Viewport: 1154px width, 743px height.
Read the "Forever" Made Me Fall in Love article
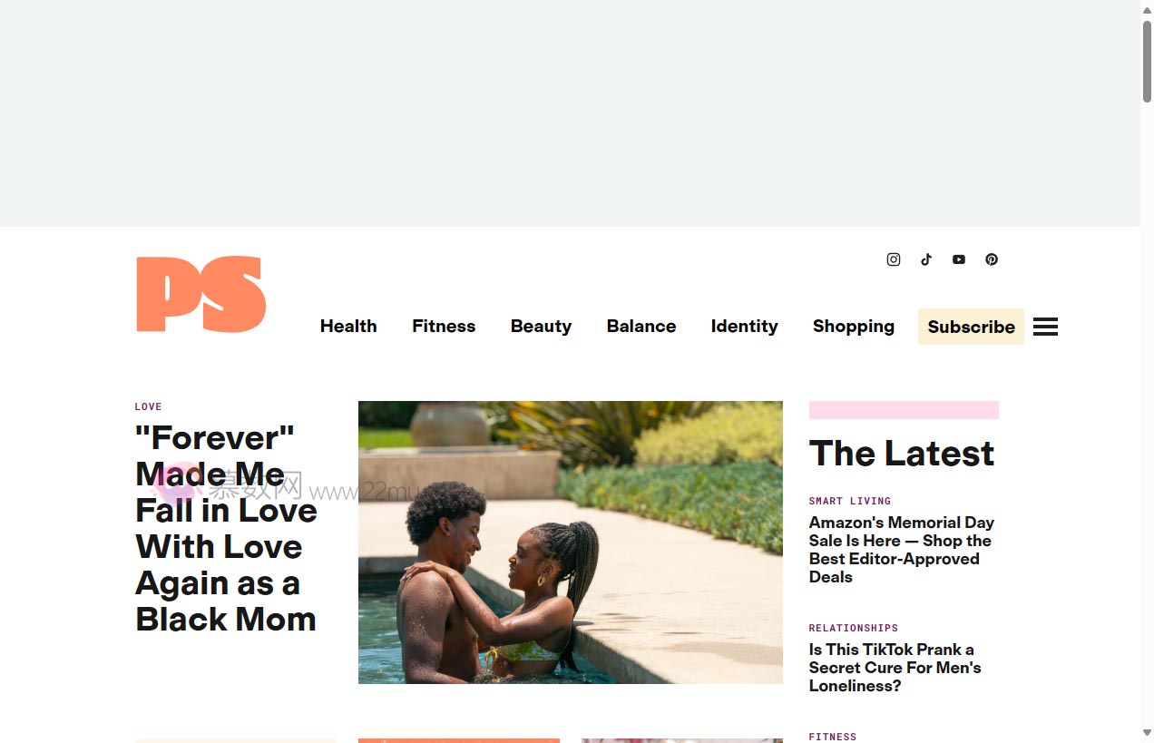tap(226, 528)
